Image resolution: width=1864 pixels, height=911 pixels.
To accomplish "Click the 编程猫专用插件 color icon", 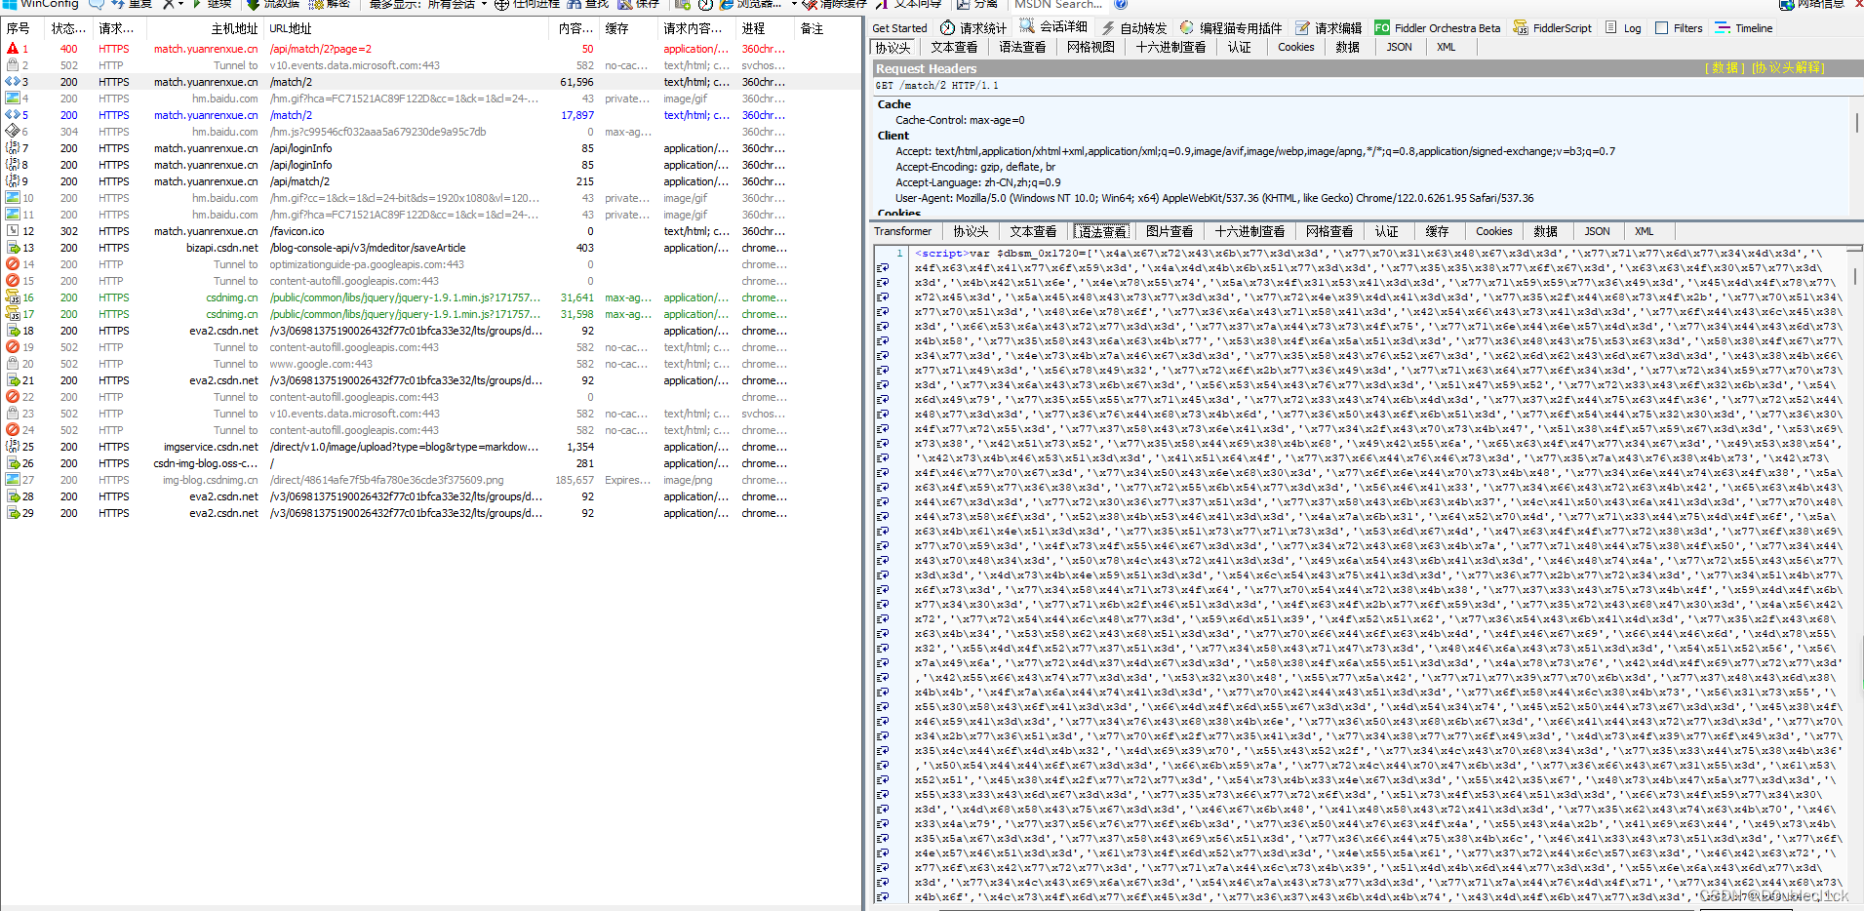I will click(1186, 28).
